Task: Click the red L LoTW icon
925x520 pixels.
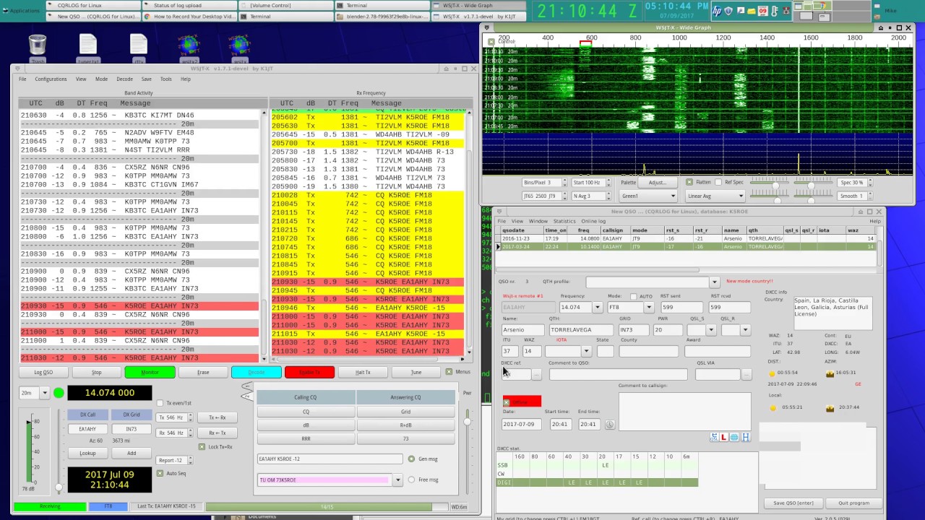Action: coord(723,437)
